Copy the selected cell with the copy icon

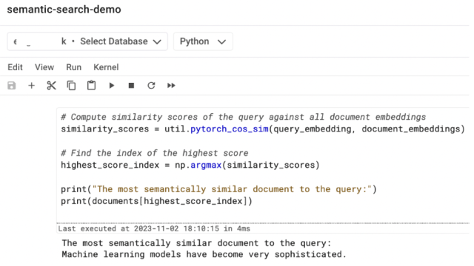click(x=71, y=86)
